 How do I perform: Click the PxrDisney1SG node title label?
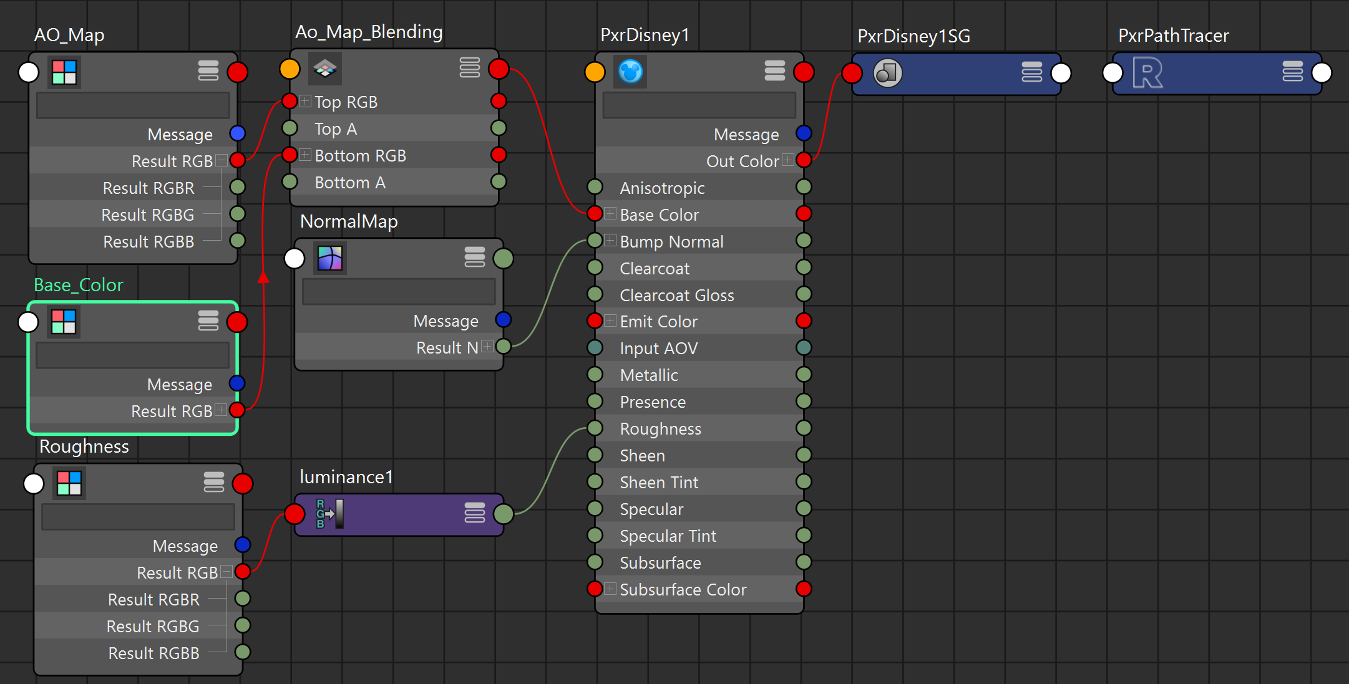click(x=913, y=36)
